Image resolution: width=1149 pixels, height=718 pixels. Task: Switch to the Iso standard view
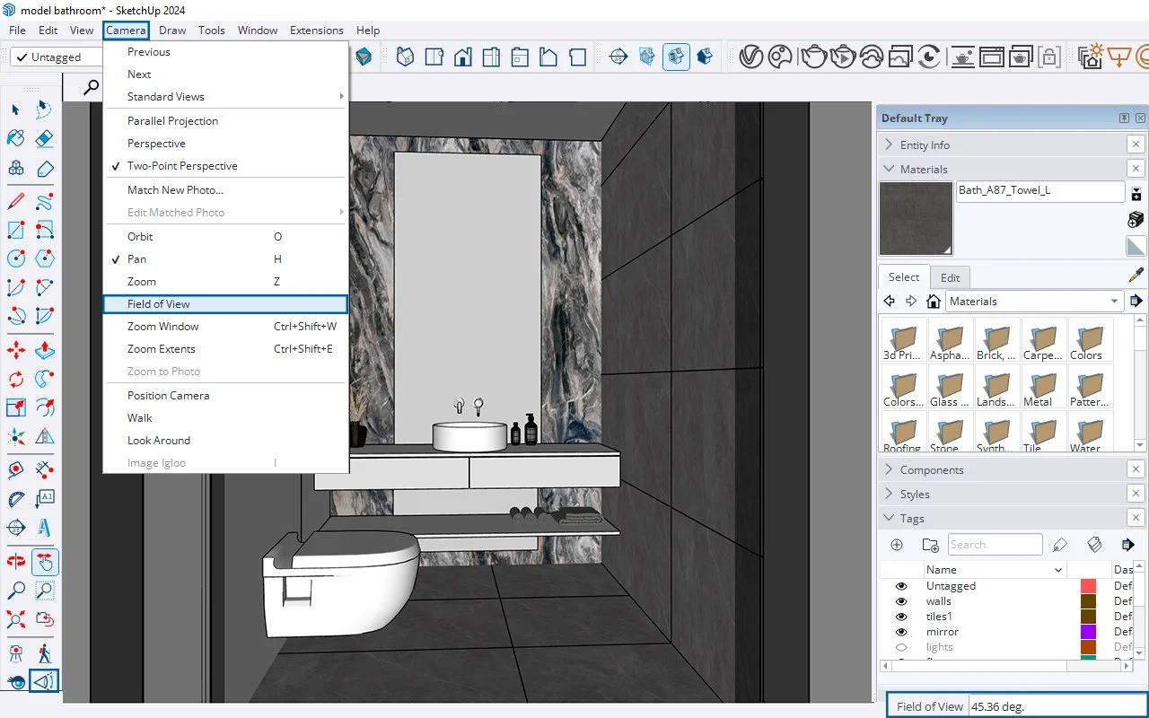coord(405,56)
